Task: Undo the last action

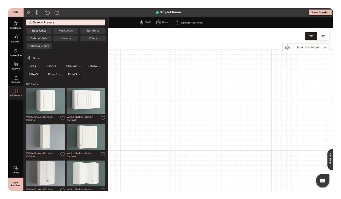Action: (x=47, y=13)
